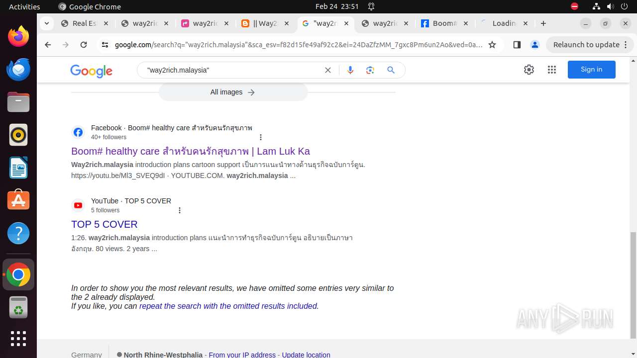
Task: View site information icon in address bar
Action: [x=105, y=45]
